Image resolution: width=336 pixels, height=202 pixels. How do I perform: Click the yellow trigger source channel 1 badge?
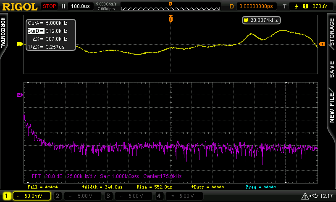(305, 6)
